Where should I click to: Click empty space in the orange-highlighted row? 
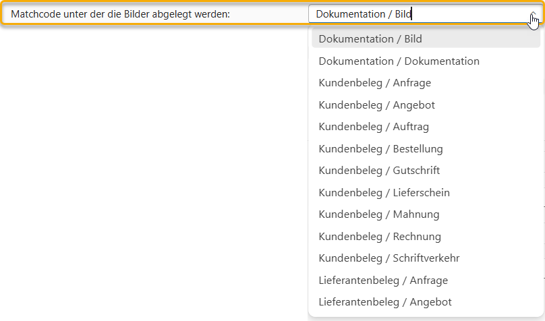pyautogui.click(x=270, y=14)
